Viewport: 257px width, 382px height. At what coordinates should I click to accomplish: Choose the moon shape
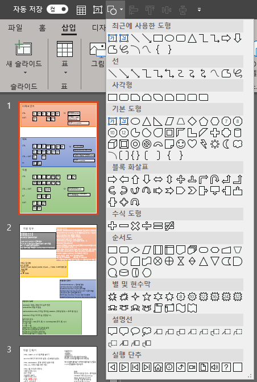click(226, 144)
